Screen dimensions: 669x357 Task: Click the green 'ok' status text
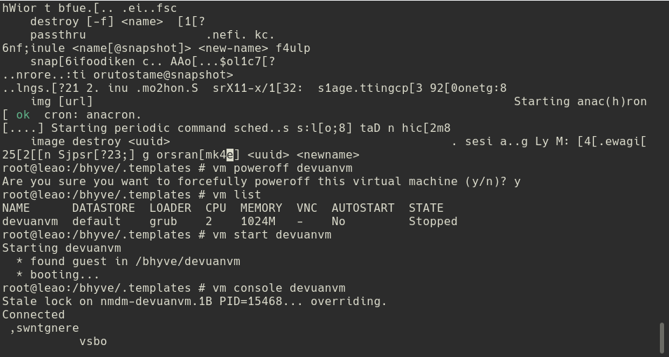(x=23, y=114)
